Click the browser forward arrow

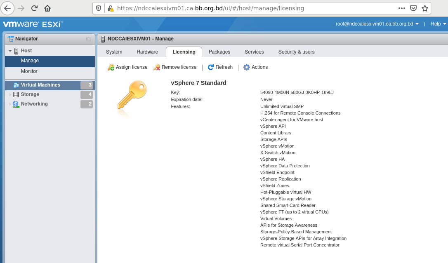pyautogui.click(x=21, y=8)
